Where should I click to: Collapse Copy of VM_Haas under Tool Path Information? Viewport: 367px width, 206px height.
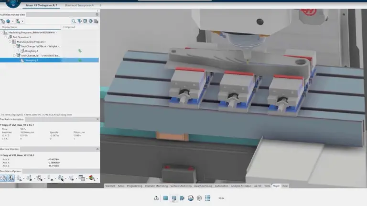(x=1, y=125)
